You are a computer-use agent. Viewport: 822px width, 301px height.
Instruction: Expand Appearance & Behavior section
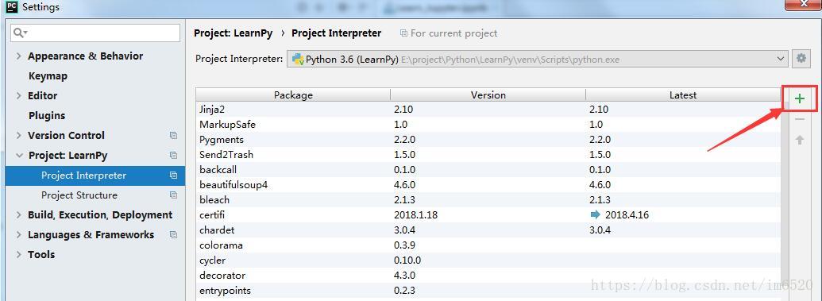coord(19,56)
